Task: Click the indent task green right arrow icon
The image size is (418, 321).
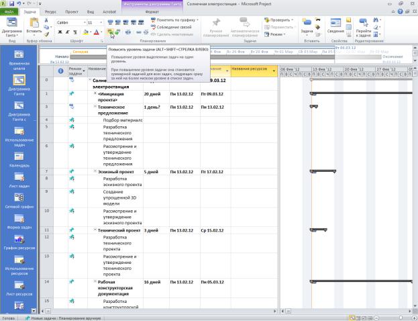Action: (117, 32)
